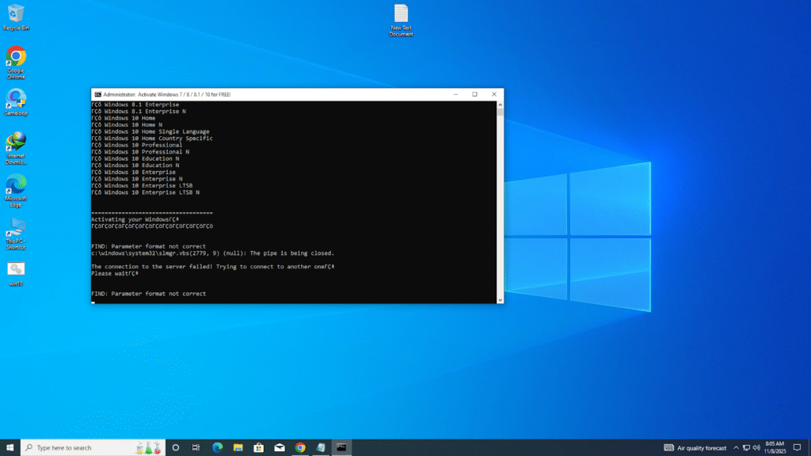811x456 pixels.
Task: Select the Internet Download Manager desktop icon
Action: 16,142
